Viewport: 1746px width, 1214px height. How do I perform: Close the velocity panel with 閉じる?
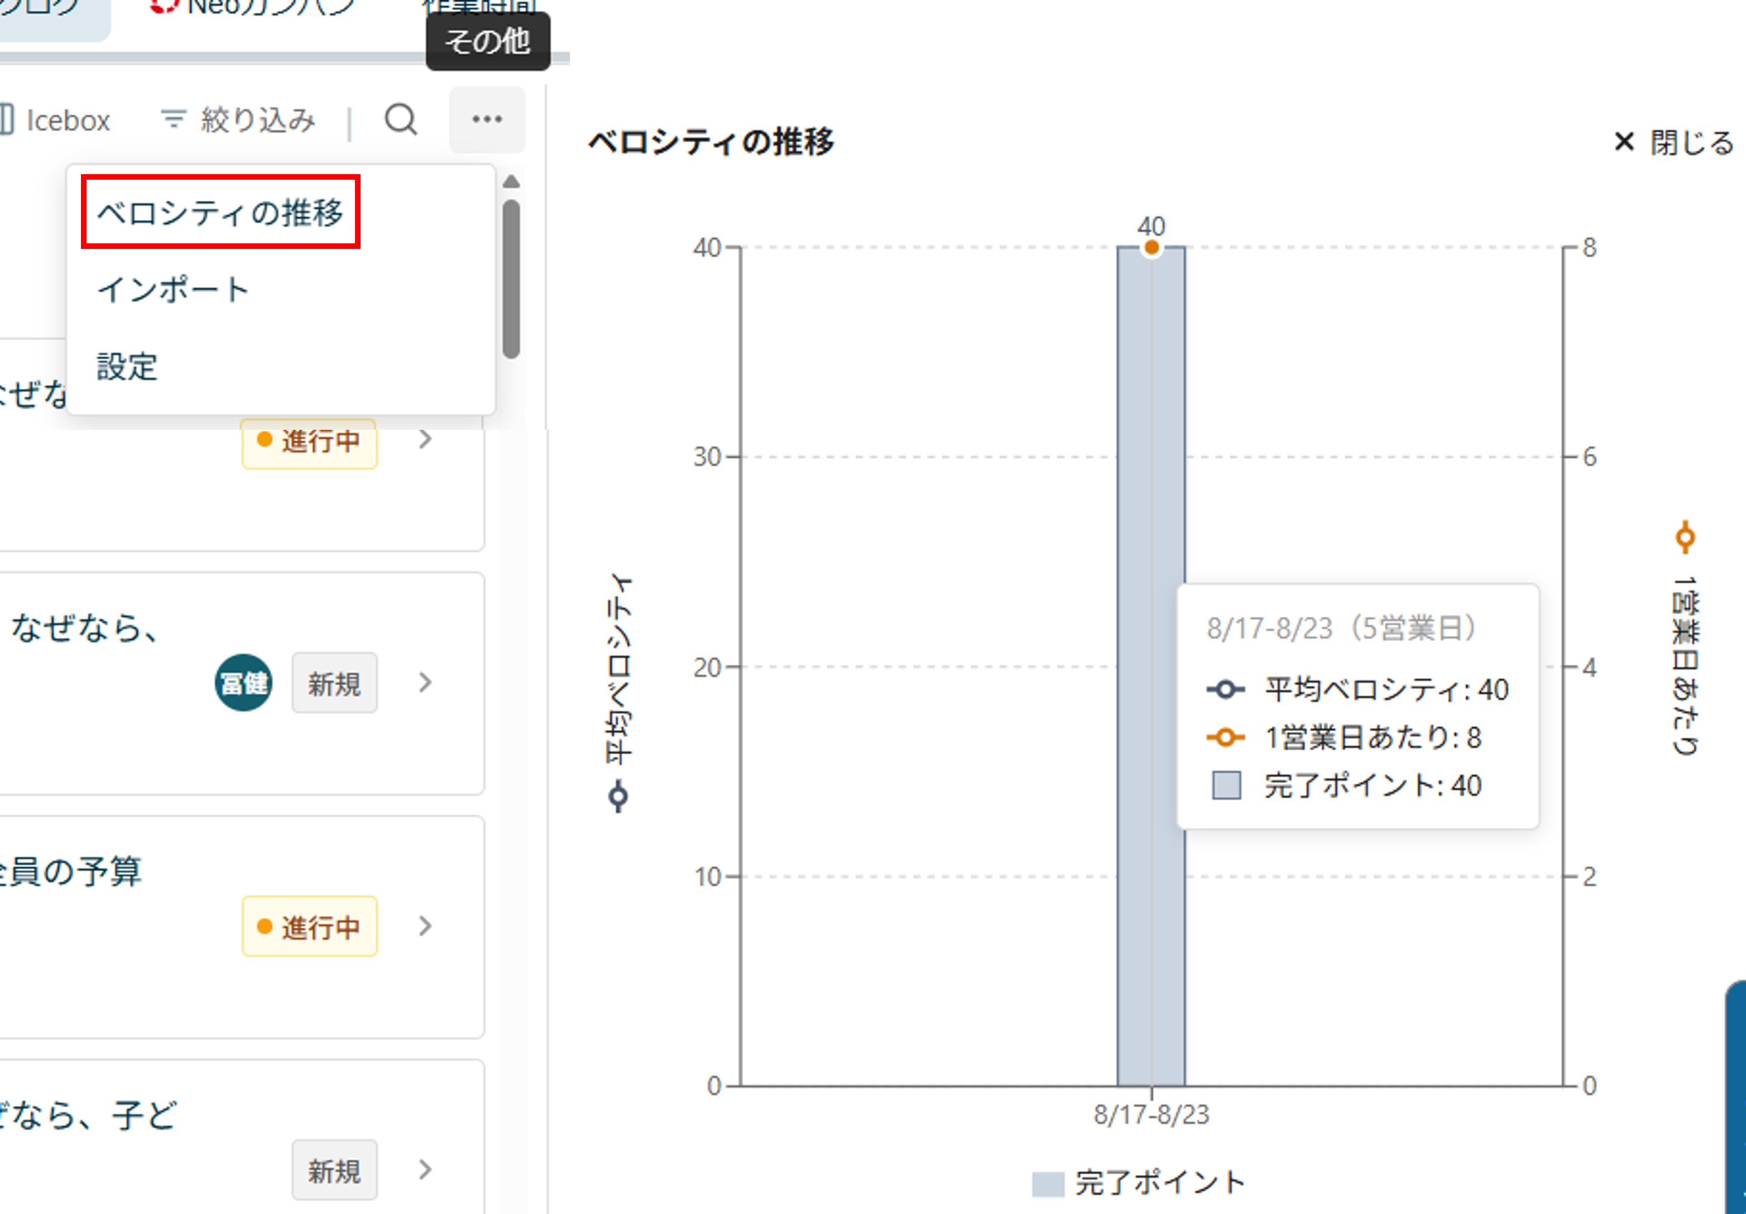[1674, 142]
